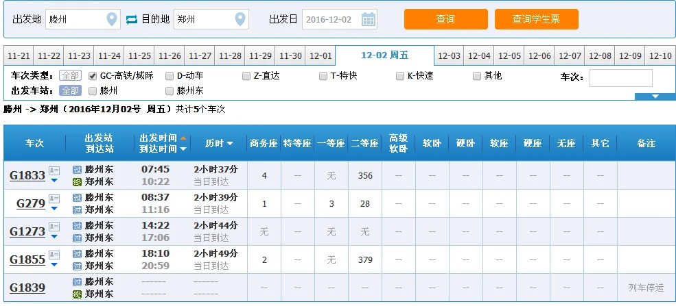
Task: Select the 12-03 date tab
Action: coord(450,56)
